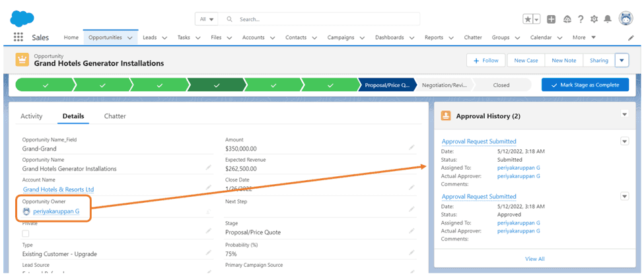Open the Favorites star icon
The height and width of the screenshot is (276, 644).
(x=527, y=19)
